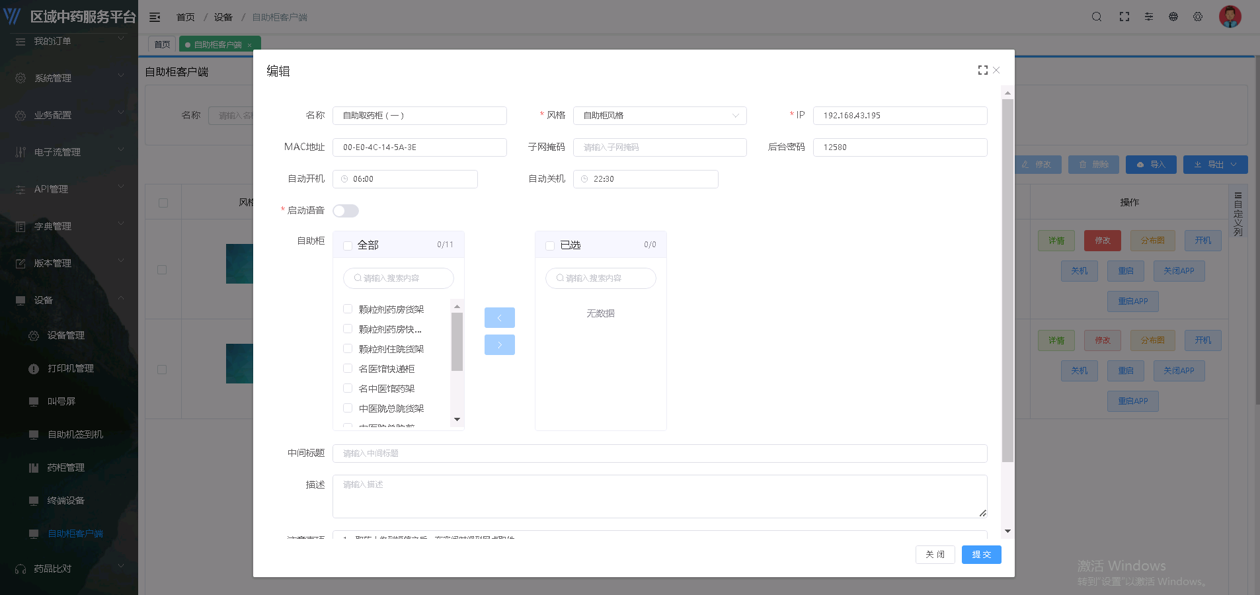Click the 提交 button
The width and height of the screenshot is (1260, 595).
(x=982, y=555)
